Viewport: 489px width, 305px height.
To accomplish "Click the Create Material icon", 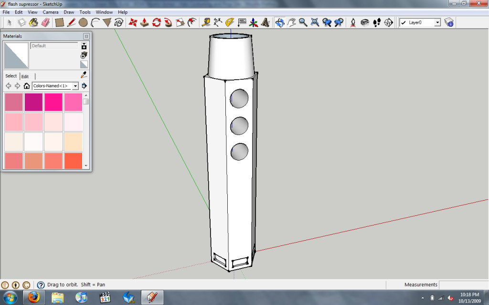I will 84,55.
